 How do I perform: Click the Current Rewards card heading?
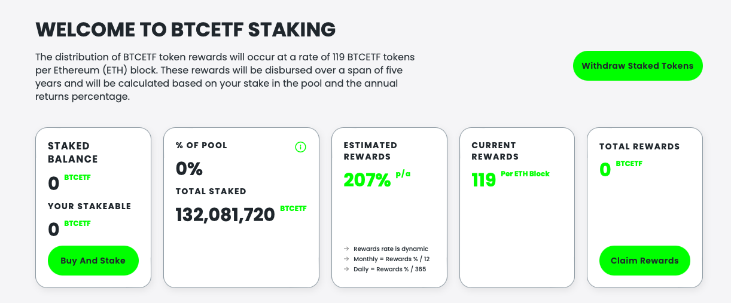pos(495,151)
